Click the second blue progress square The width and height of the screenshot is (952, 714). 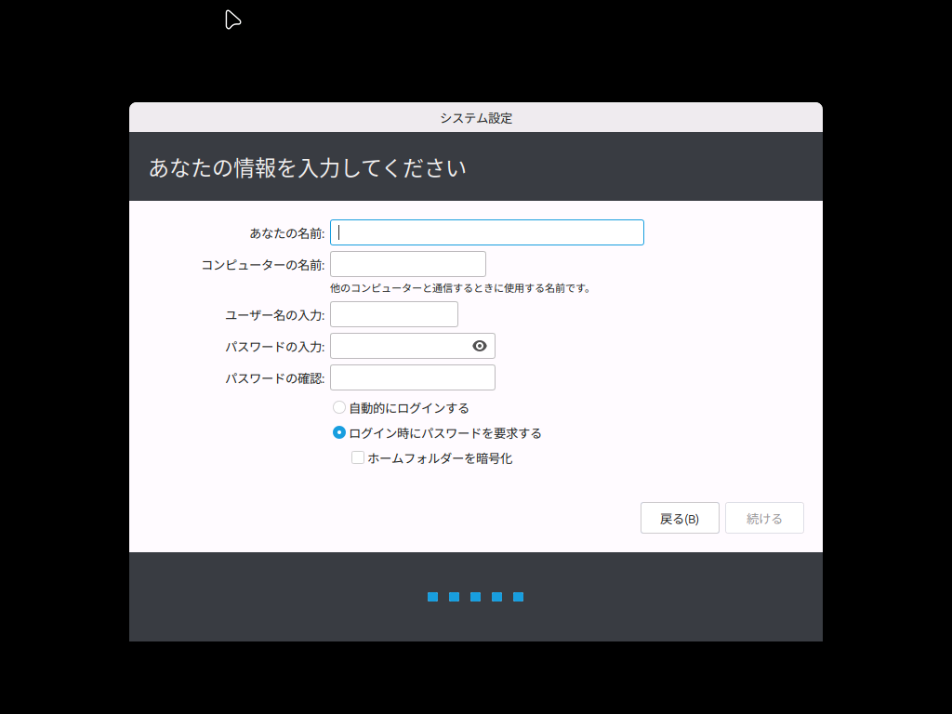tap(454, 597)
